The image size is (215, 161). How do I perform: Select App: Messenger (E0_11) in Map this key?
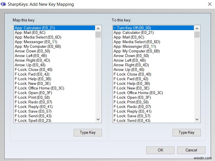(x=55, y=42)
